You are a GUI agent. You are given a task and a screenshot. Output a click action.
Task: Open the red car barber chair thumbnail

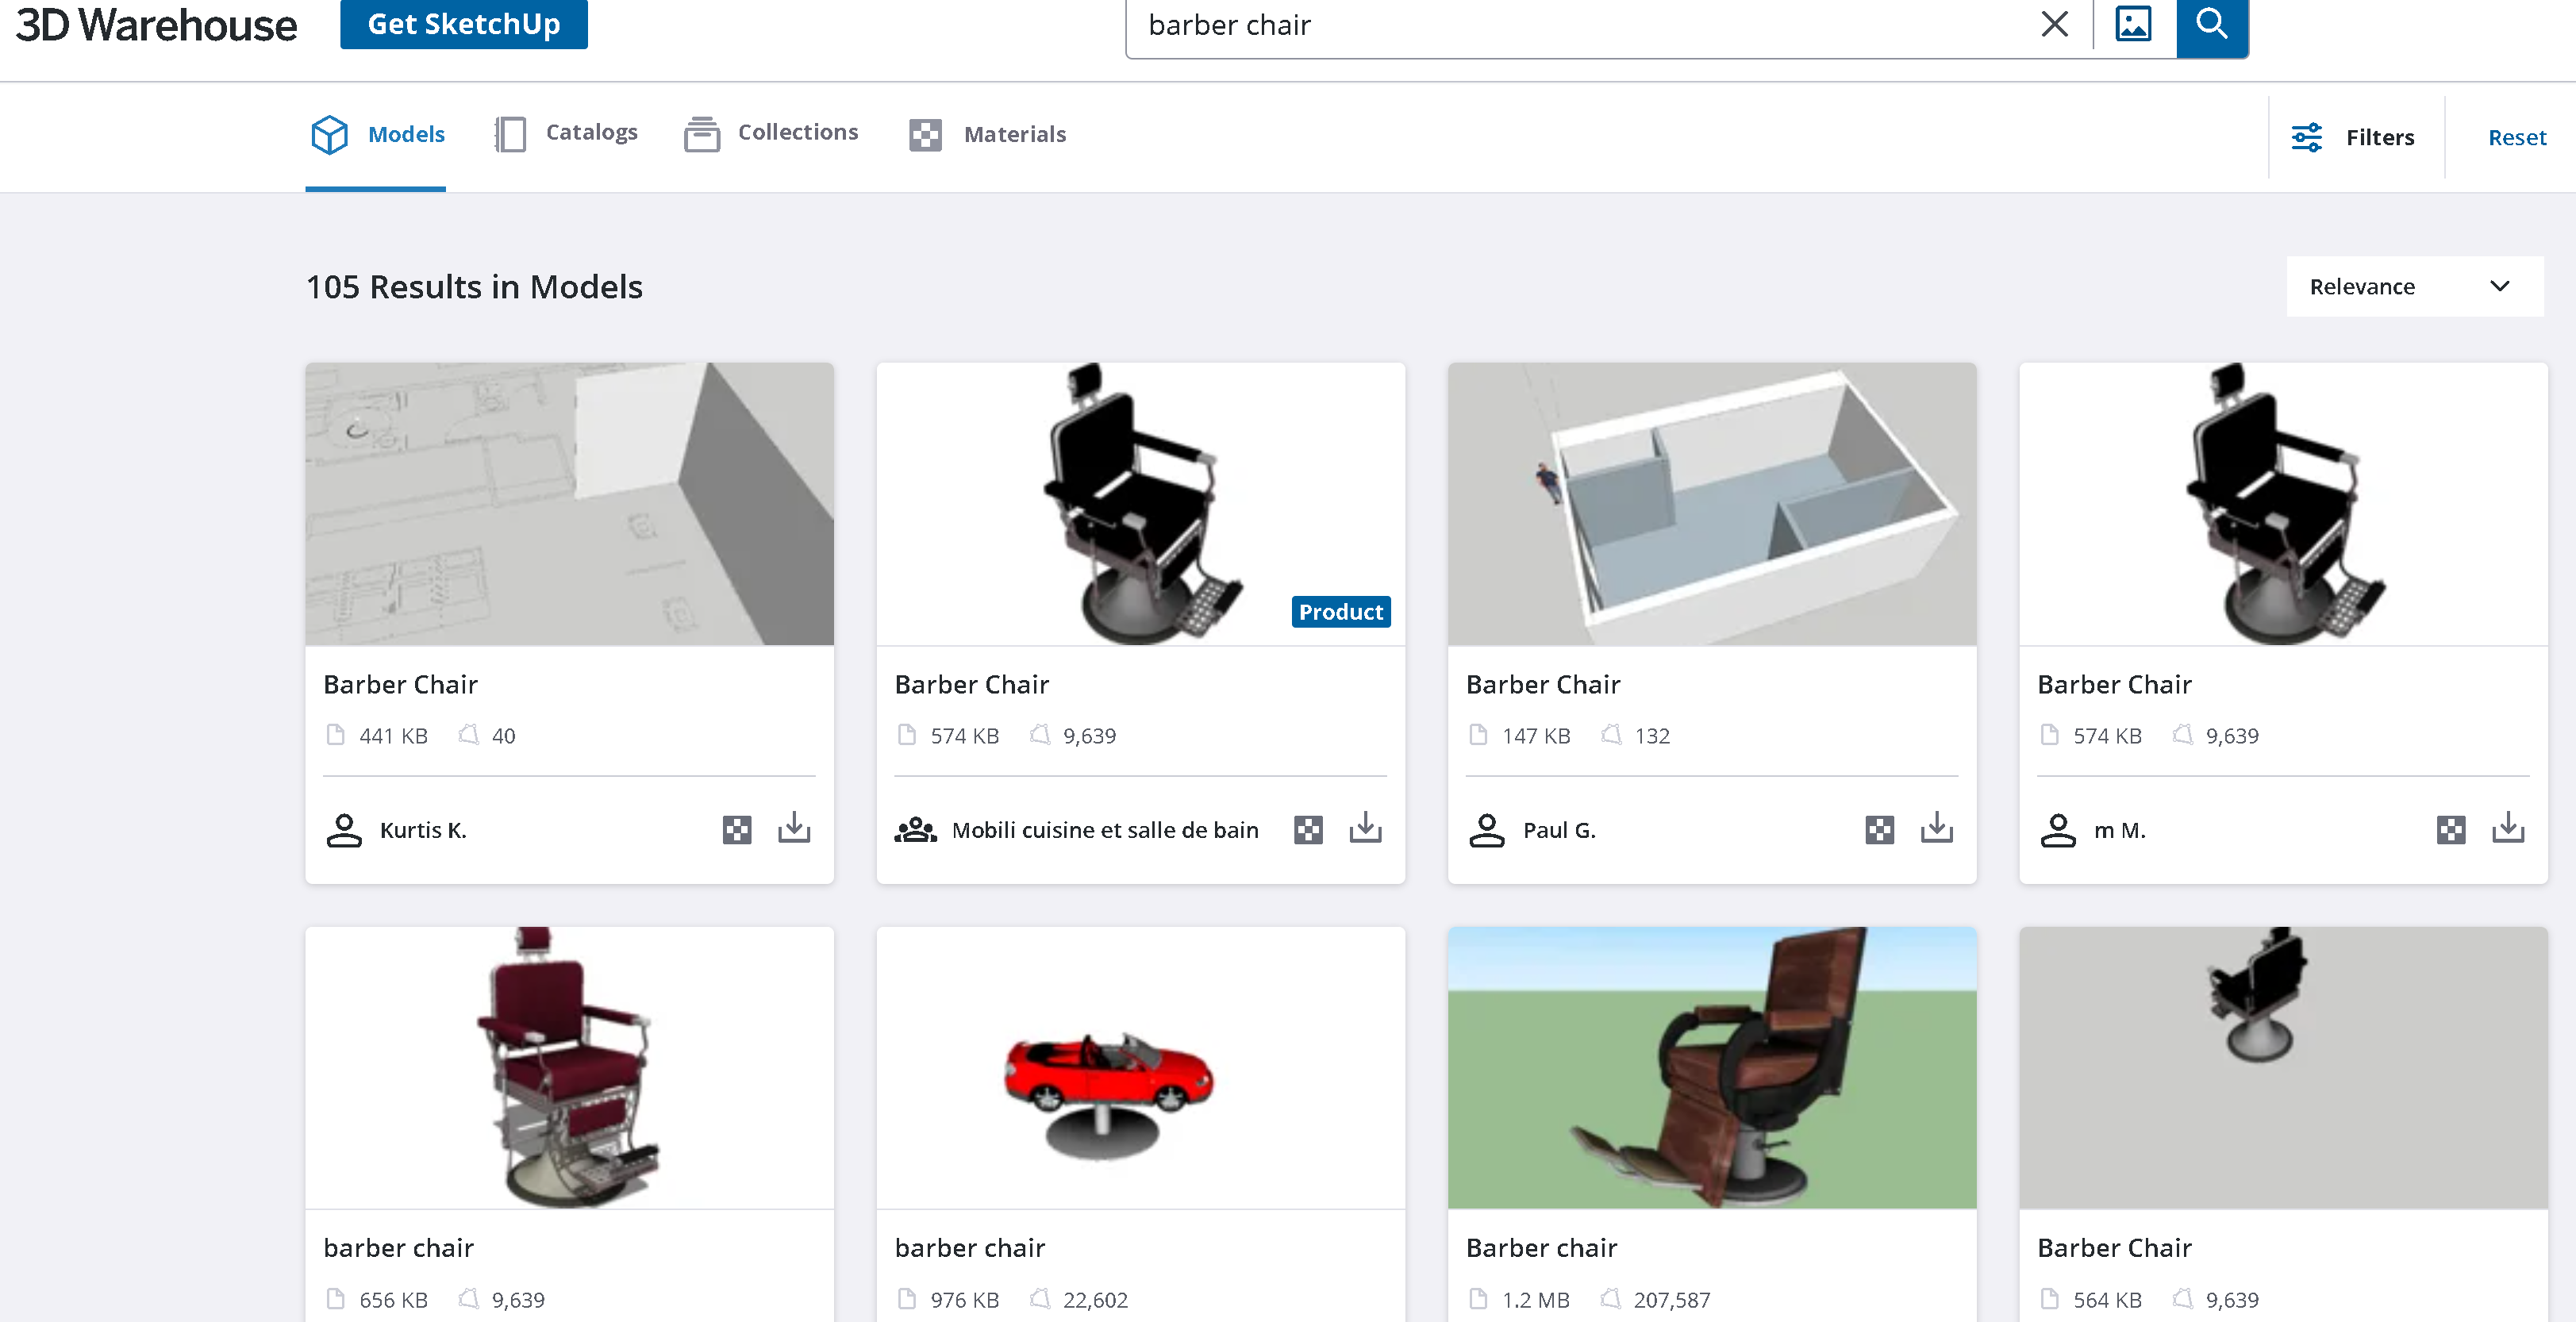point(1140,1067)
